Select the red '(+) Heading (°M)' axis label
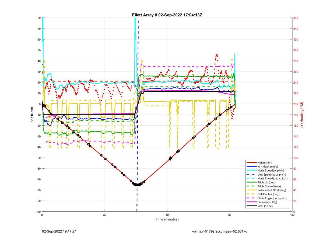This screenshot has height=238, width=323. pyautogui.click(x=302, y=115)
